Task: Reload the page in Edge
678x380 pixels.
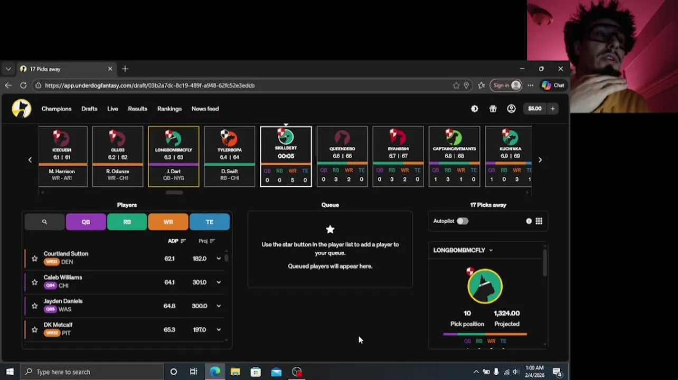Action: tap(23, 85)
